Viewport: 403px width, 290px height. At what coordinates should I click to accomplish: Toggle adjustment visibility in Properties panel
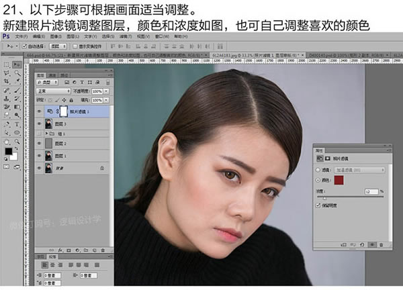371,245
